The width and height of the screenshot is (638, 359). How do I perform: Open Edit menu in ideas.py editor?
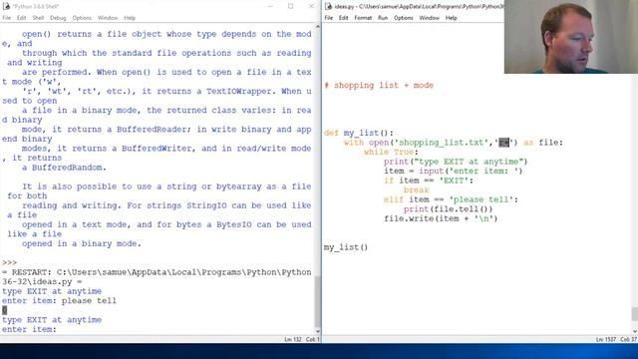(x=343, y=18)
